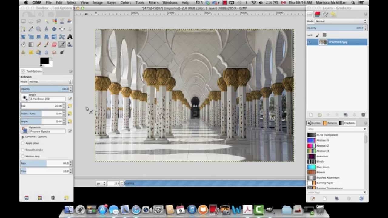Open the canvas zoom percentage dropdown
Viewport: 388px width, 218px height.
click(x=121, y=183)
